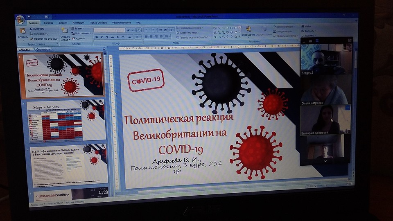
Task: Click the Упорядочить arrange icon
Action: point(248,29)
